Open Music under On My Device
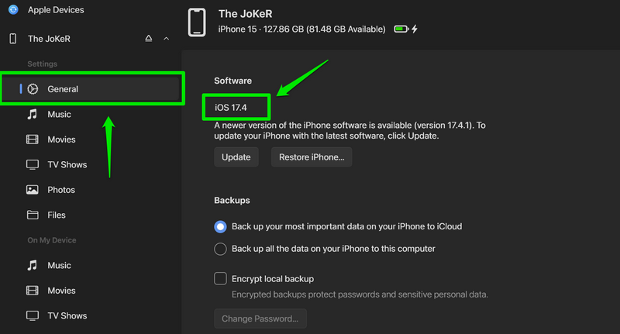 tap(59, 266)
